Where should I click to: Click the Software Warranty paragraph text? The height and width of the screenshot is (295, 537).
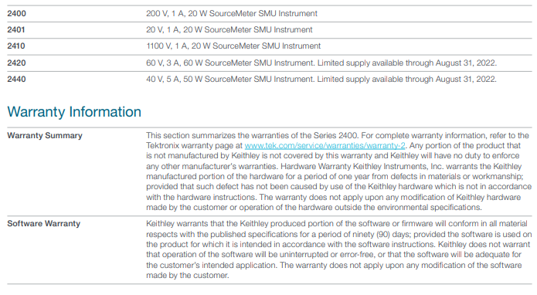(338, 249)
